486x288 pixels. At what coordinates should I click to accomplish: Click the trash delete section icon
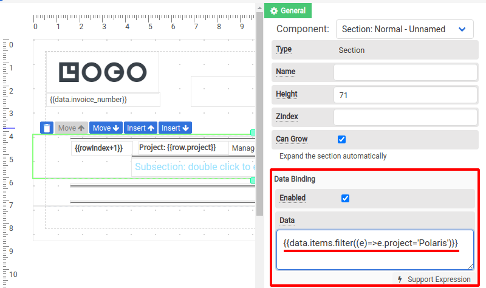pyautogui.click(x=47, y=128)
